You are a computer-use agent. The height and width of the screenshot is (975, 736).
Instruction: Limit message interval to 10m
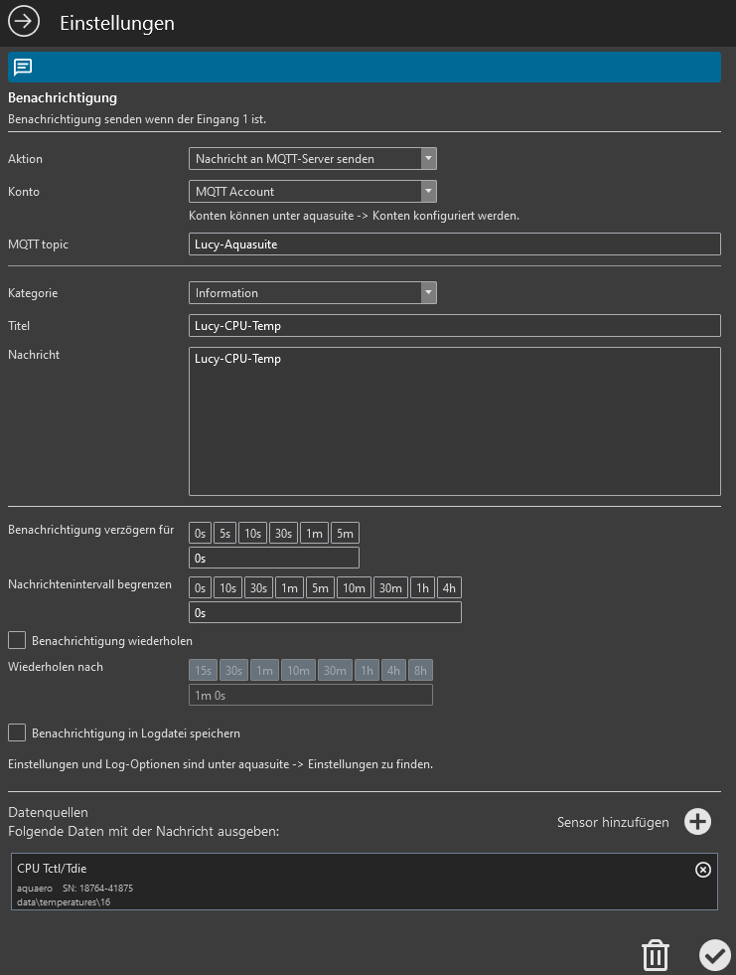354,588
